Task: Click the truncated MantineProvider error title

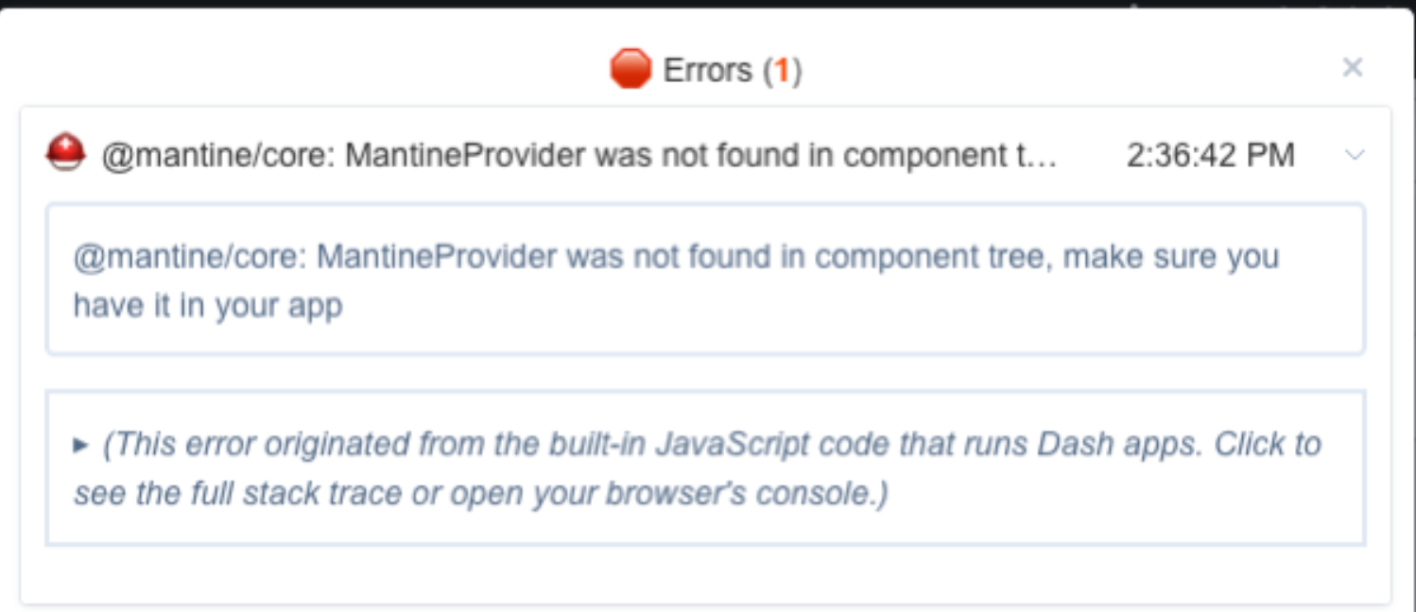Action: click(578, 155)
